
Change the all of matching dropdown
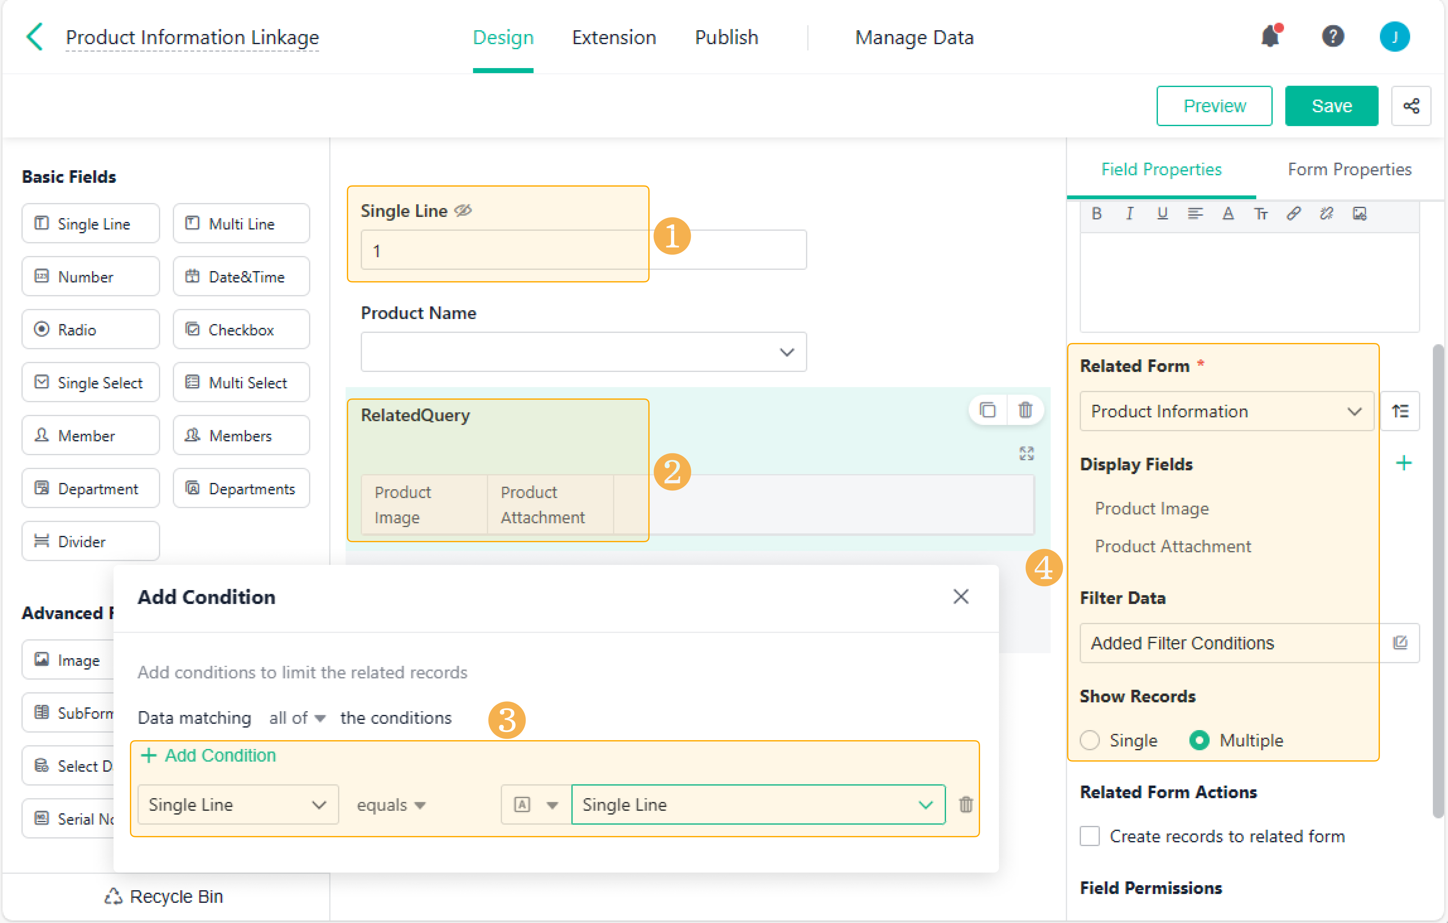point(297,718)
